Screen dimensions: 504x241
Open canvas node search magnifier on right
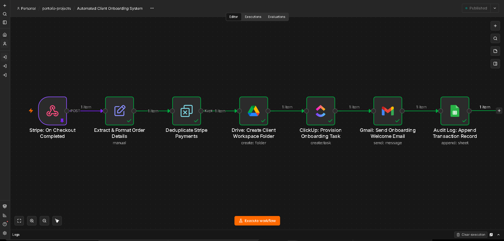point(495,38)
